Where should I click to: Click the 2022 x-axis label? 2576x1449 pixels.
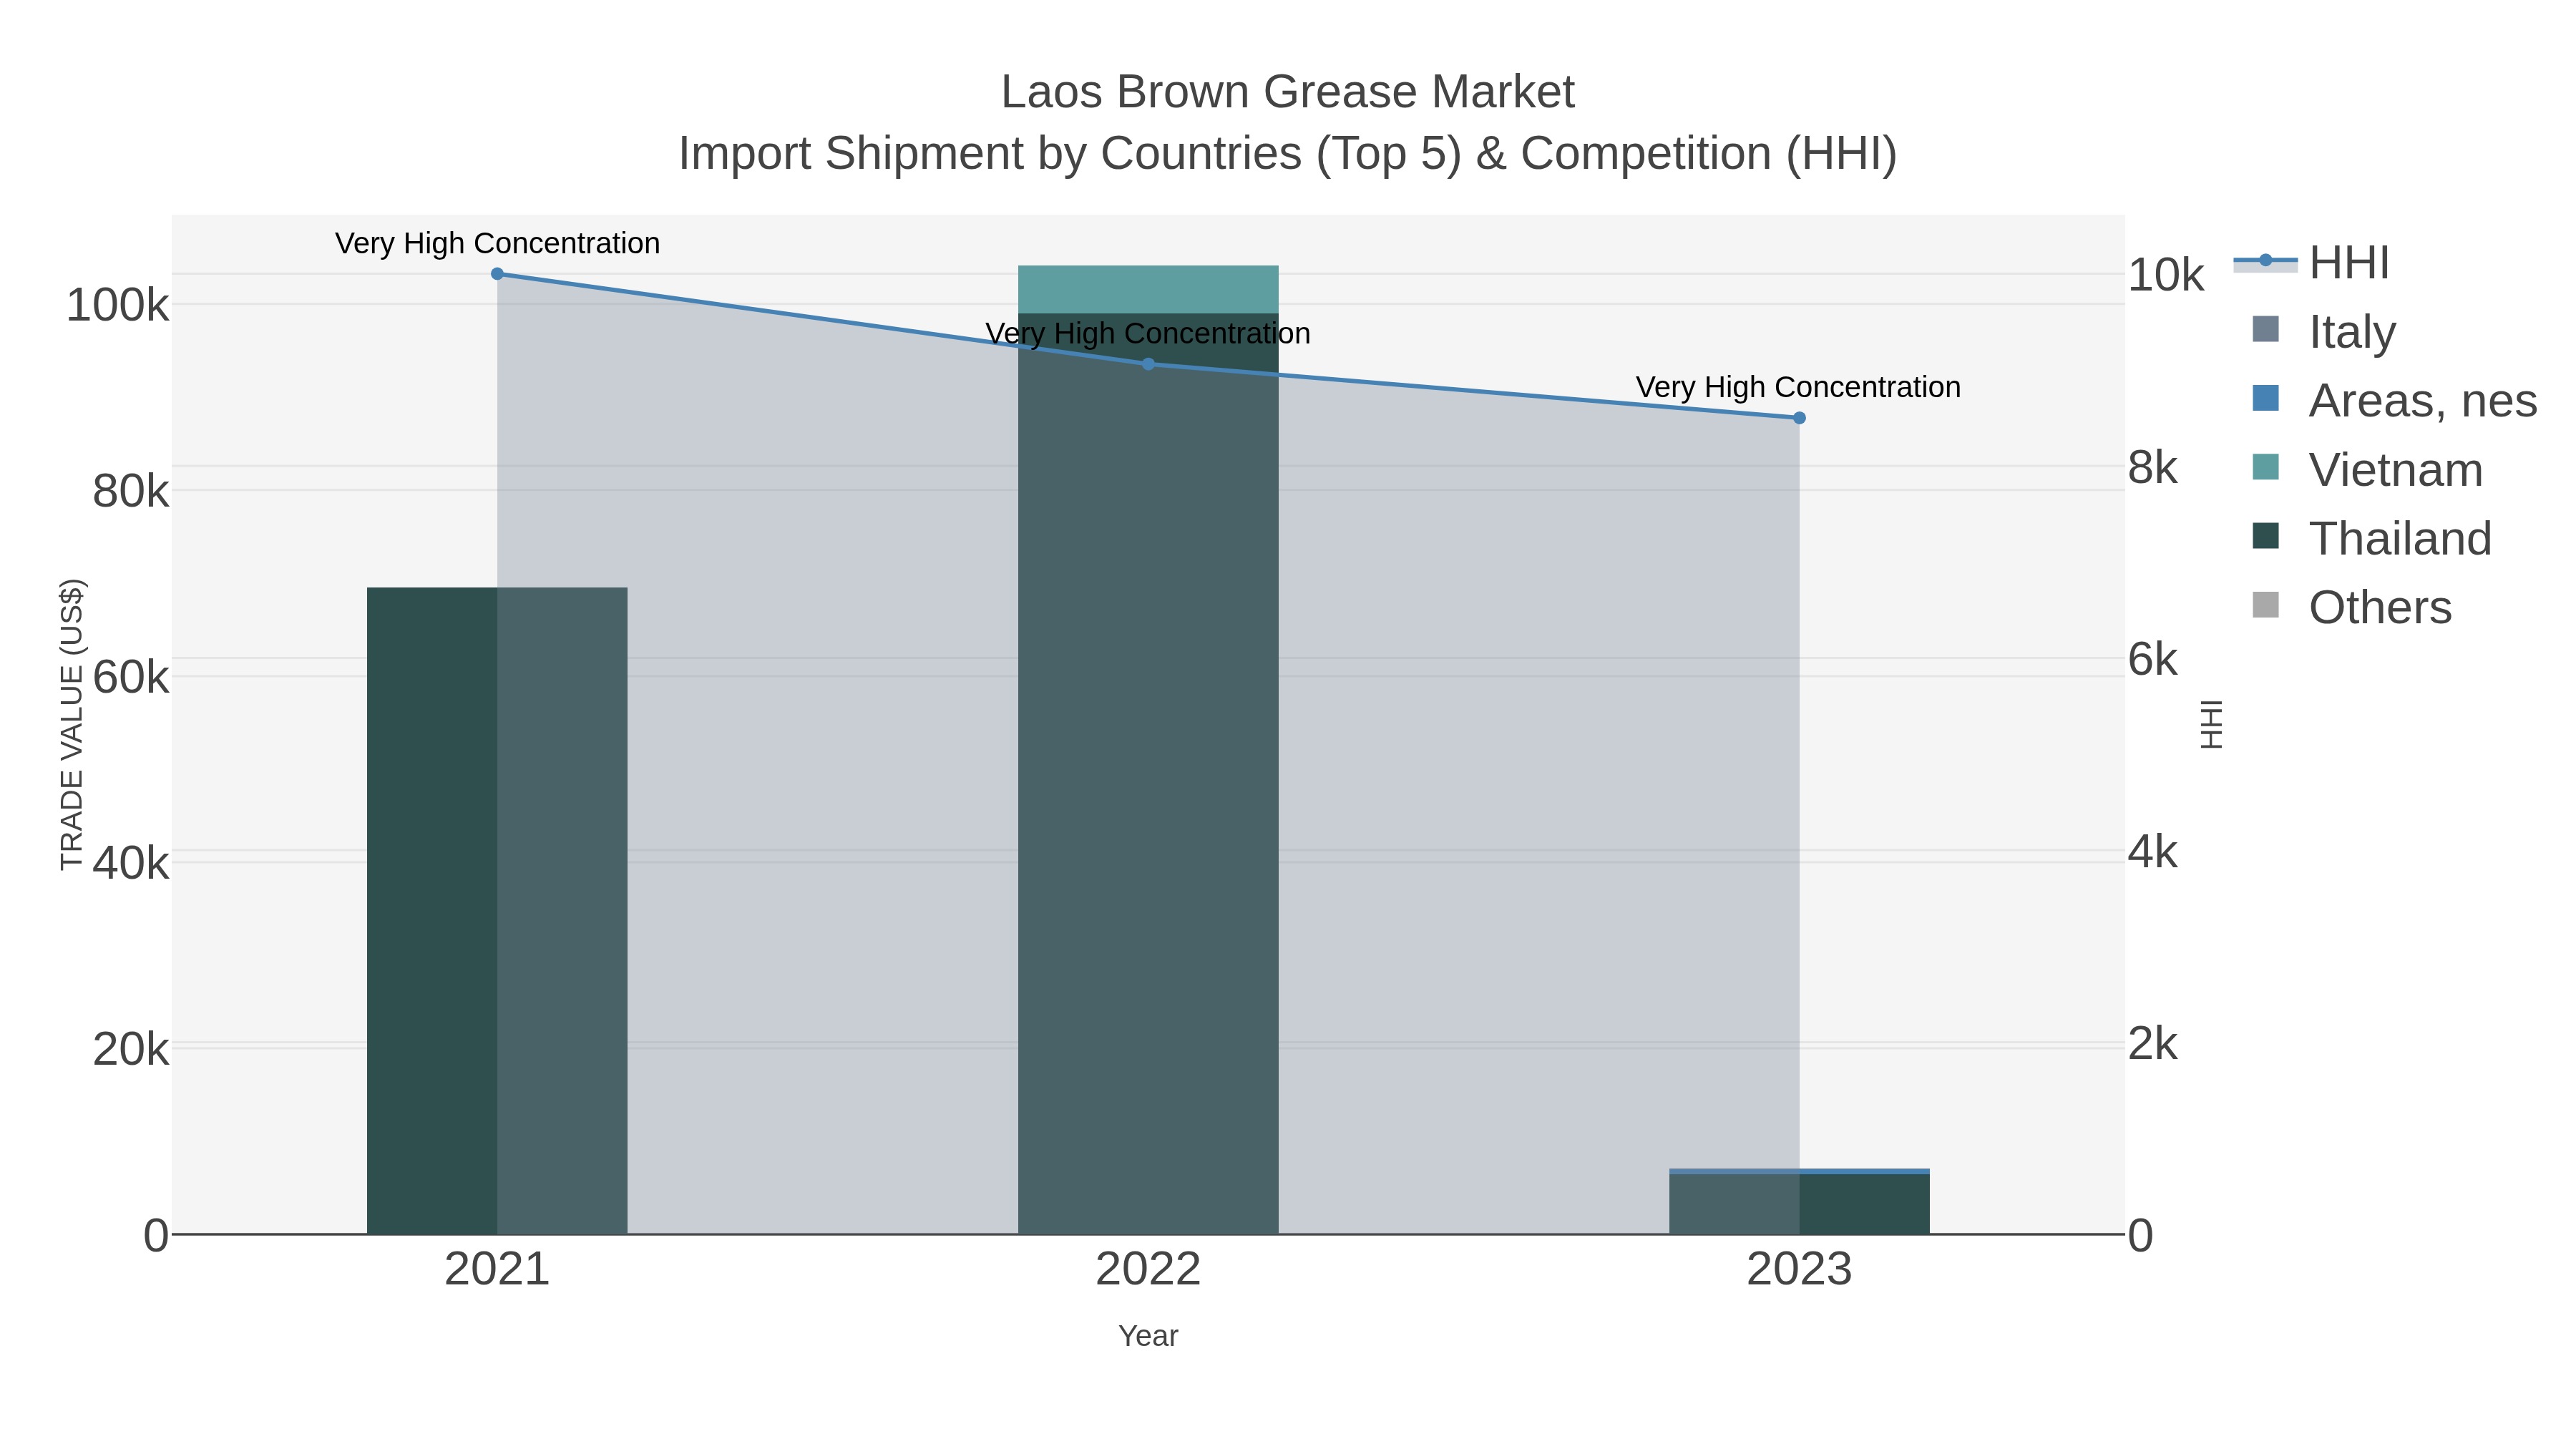pos(1148,1270)
